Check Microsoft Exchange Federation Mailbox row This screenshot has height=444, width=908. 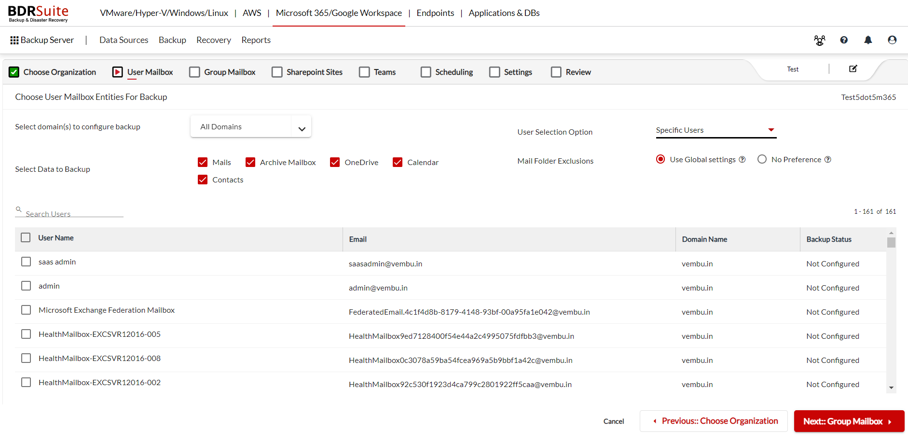tap(26, 310)
